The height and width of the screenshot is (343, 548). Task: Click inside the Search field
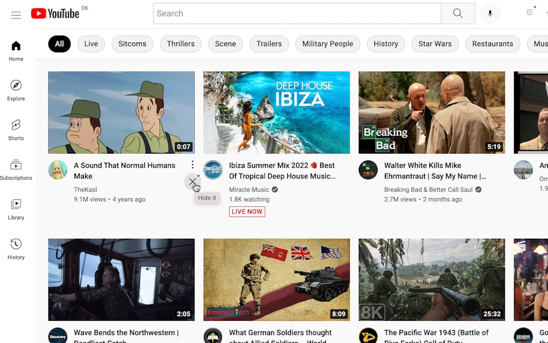[297, 13]
